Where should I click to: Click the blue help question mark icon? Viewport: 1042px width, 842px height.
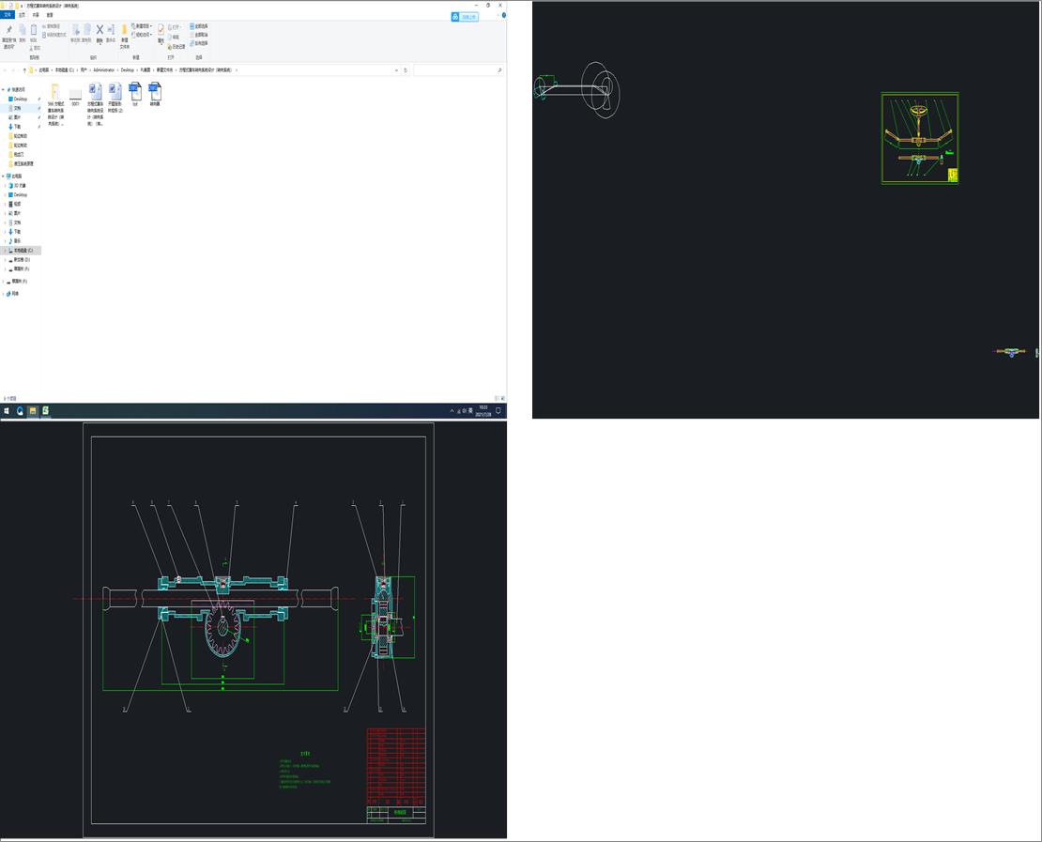504,15
